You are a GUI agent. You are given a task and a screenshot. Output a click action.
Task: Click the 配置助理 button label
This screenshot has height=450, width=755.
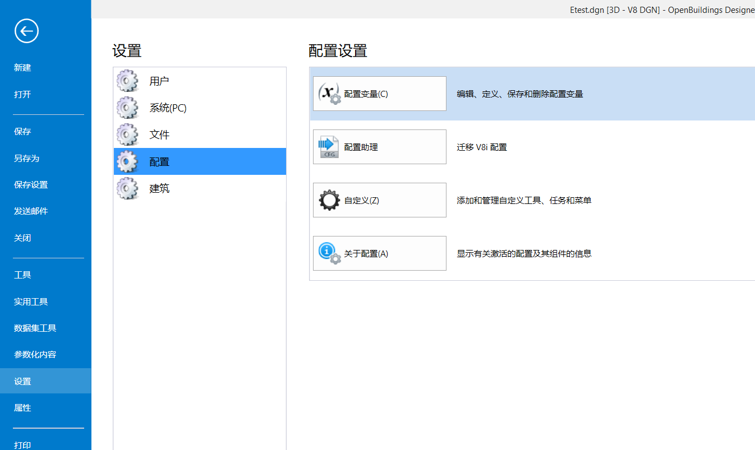(361, 147)
